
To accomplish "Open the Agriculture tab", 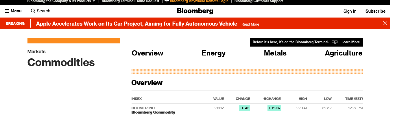I will pos(343,53).
